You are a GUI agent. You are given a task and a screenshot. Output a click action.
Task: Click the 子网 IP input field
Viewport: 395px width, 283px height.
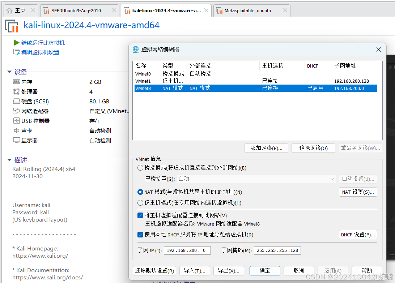(x=187, y=250)
